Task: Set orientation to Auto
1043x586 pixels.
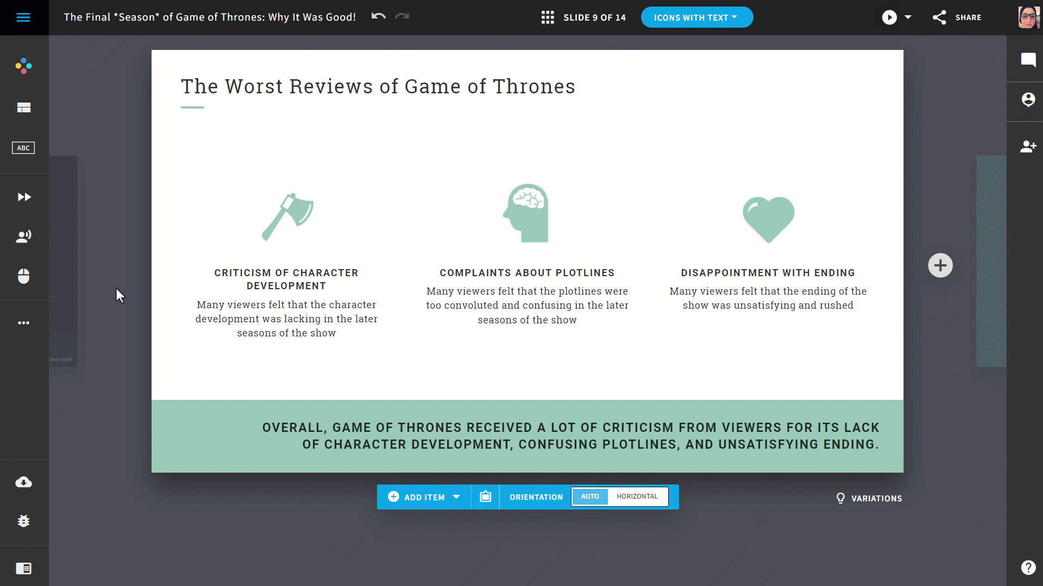Action: coord(590,496)
